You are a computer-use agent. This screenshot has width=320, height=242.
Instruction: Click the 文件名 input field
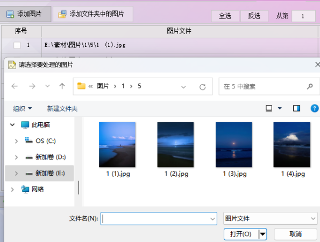coord(159,218)
